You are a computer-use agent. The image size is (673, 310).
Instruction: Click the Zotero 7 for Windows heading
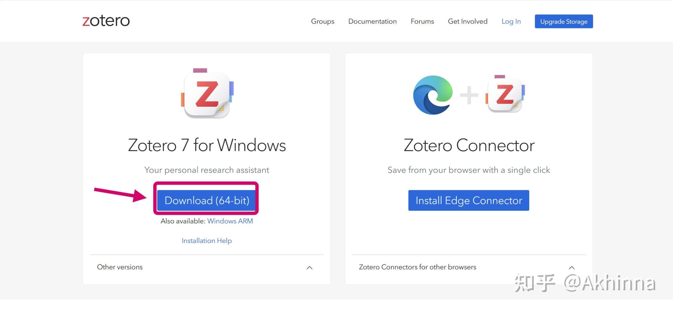(x=207, y=145)
